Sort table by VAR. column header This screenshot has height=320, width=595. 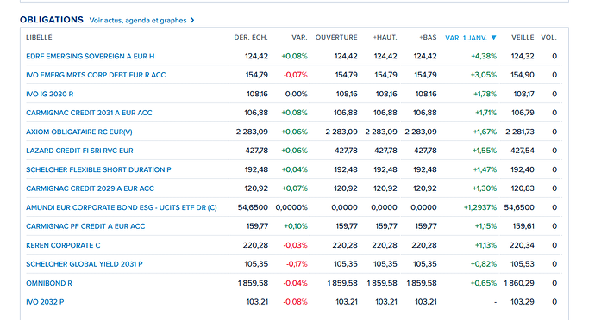point(299,37)
